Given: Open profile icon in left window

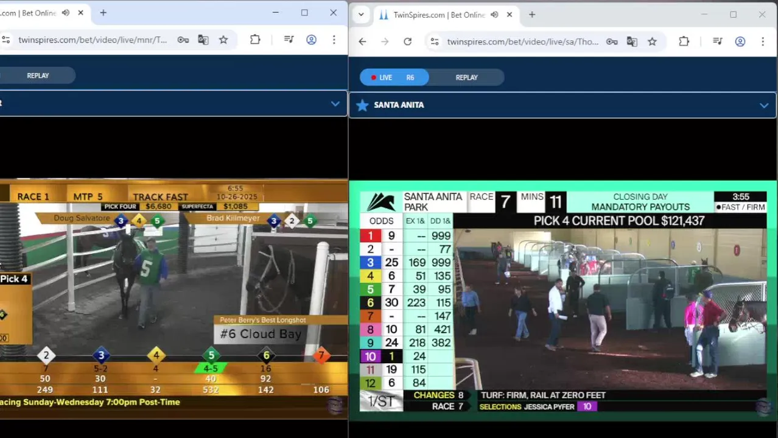Looking at the screenshot, I should pyautogui.click(x=311, y=40).
